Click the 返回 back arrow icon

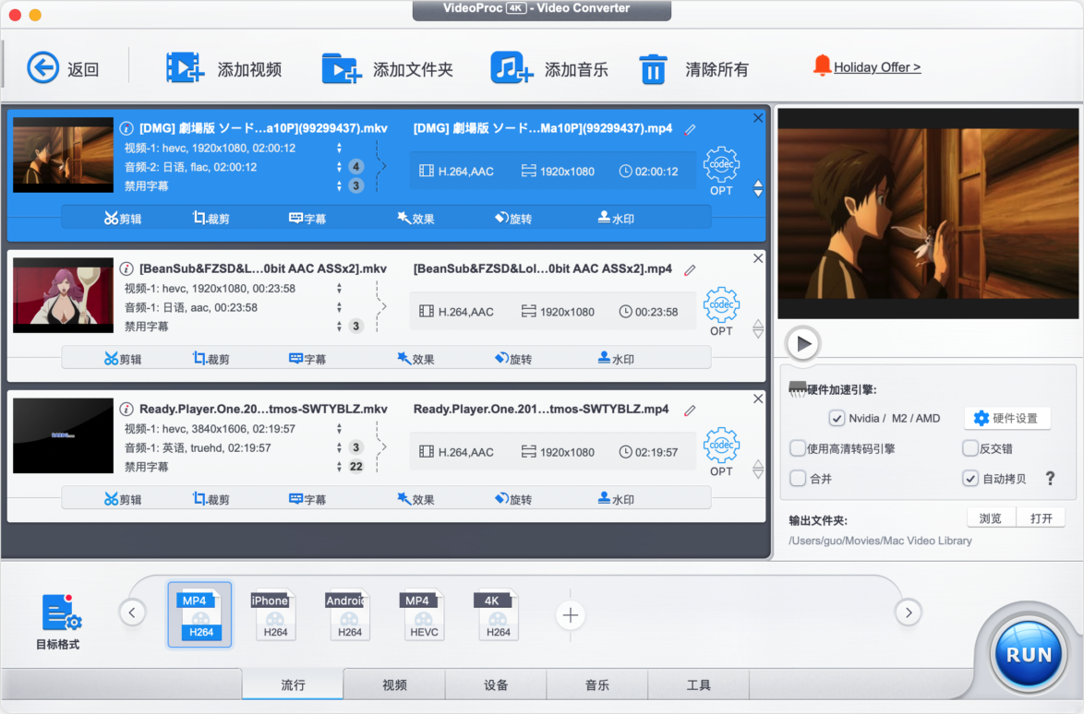click(42, 67)
